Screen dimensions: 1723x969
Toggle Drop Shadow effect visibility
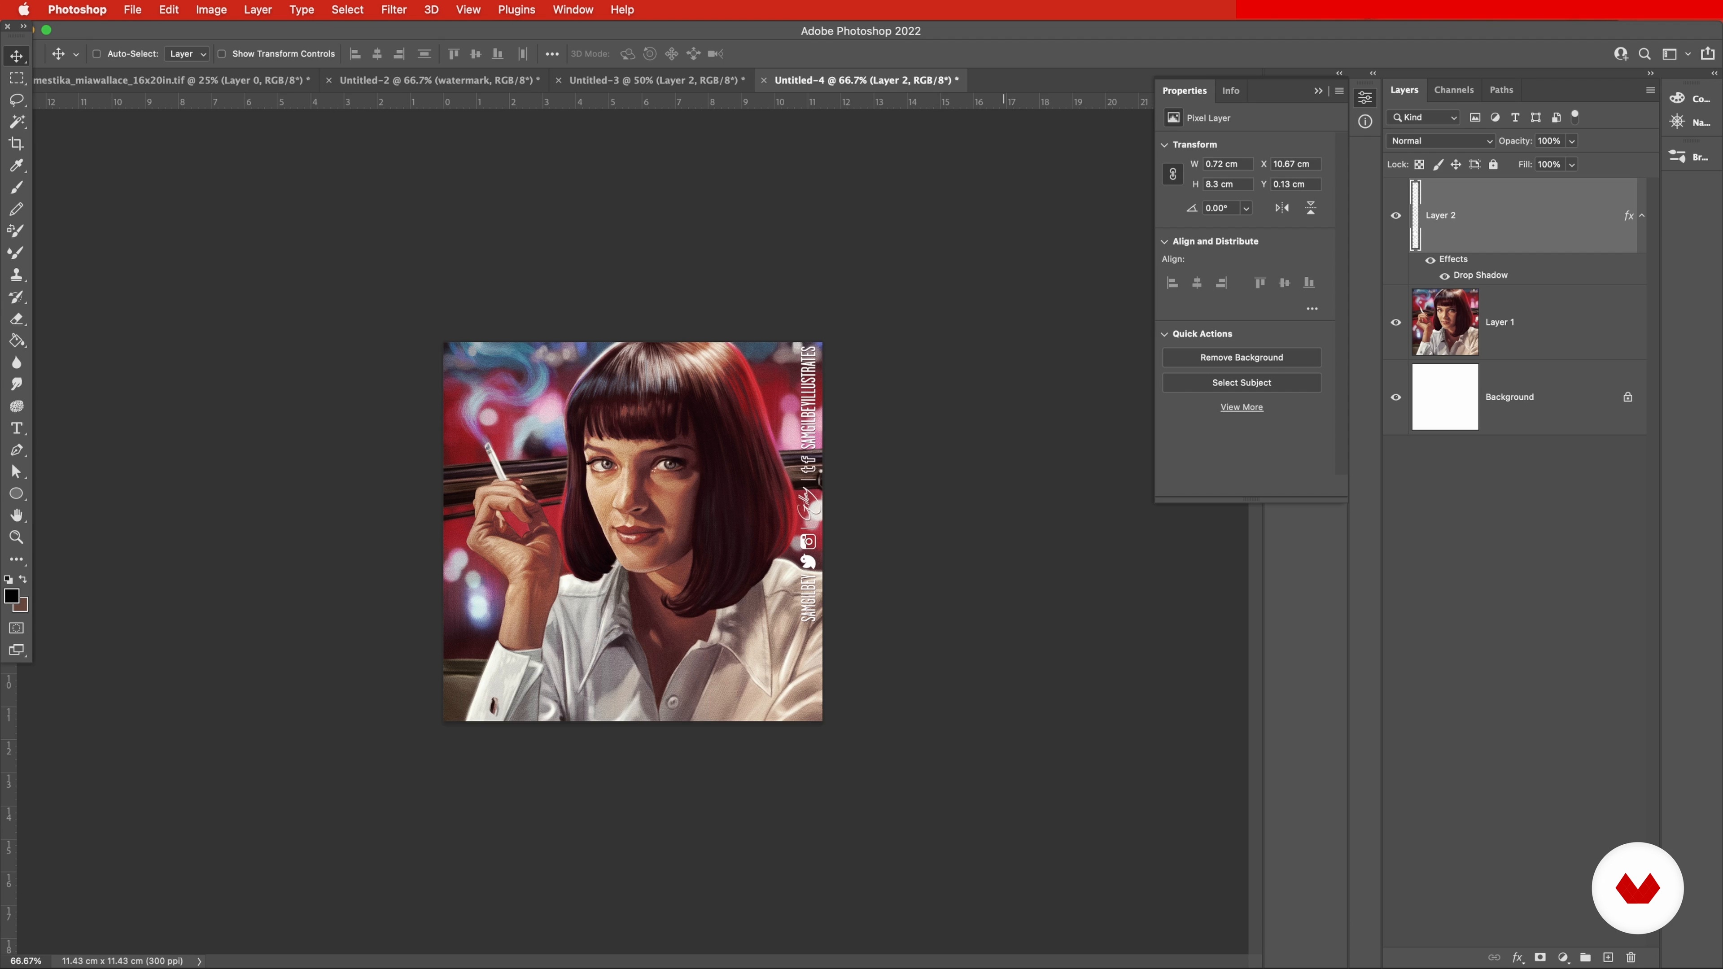coord(1444,275)
